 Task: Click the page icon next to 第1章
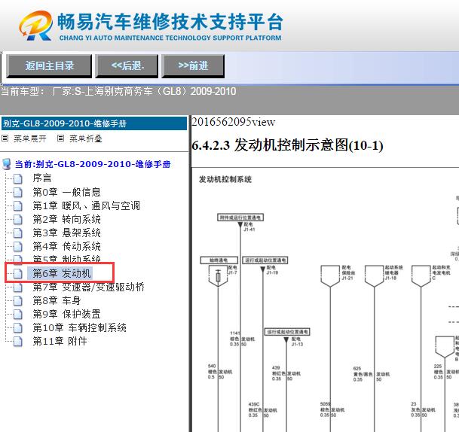tap(18, 205)
